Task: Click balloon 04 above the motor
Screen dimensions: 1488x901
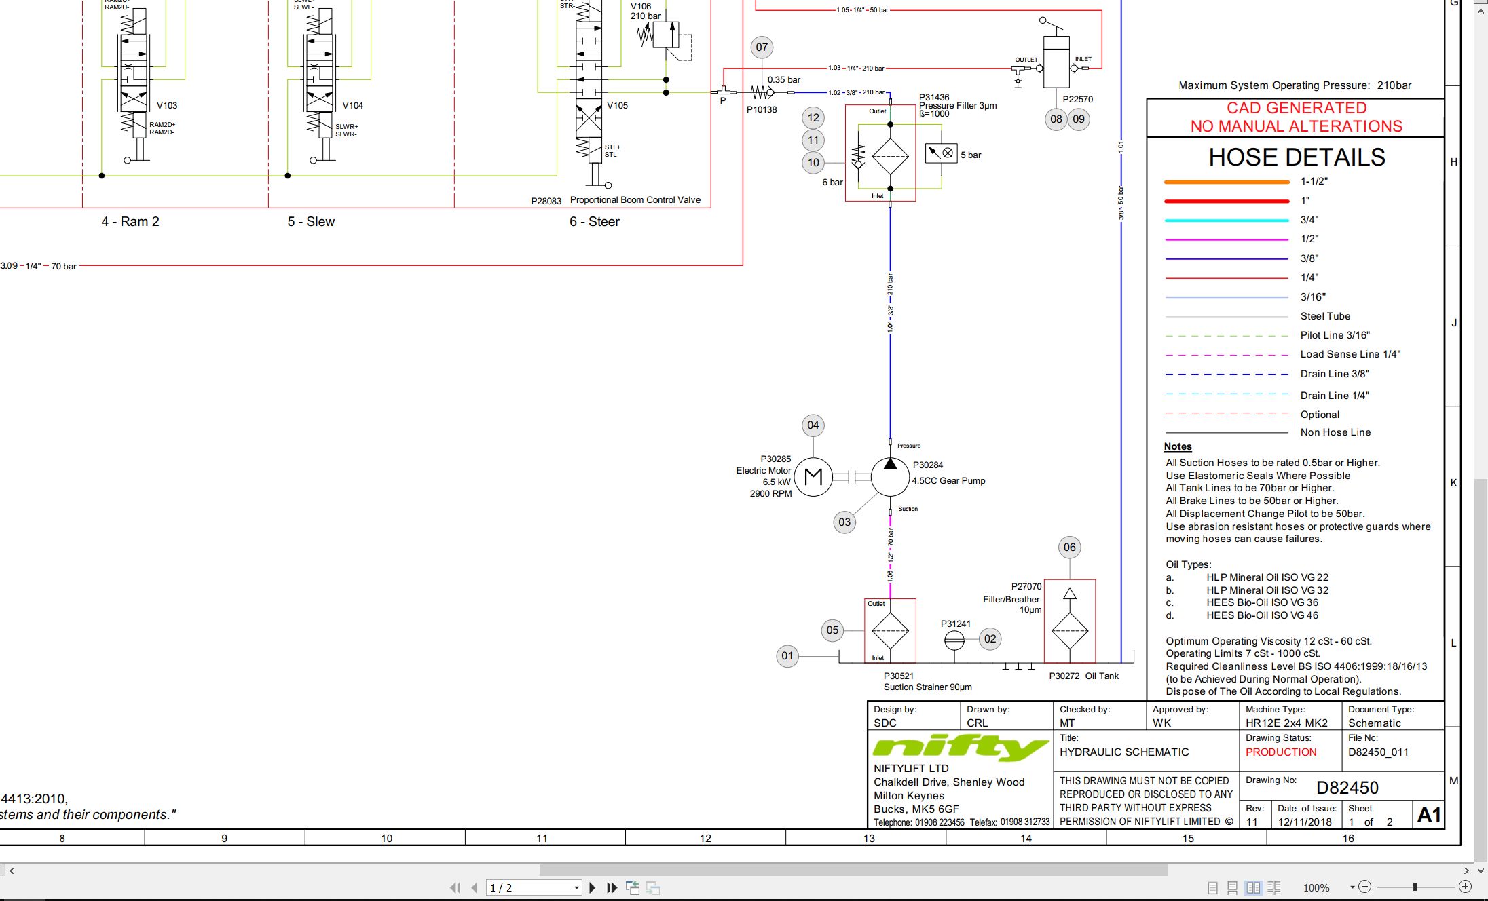Action: click(x=813, y=425)
